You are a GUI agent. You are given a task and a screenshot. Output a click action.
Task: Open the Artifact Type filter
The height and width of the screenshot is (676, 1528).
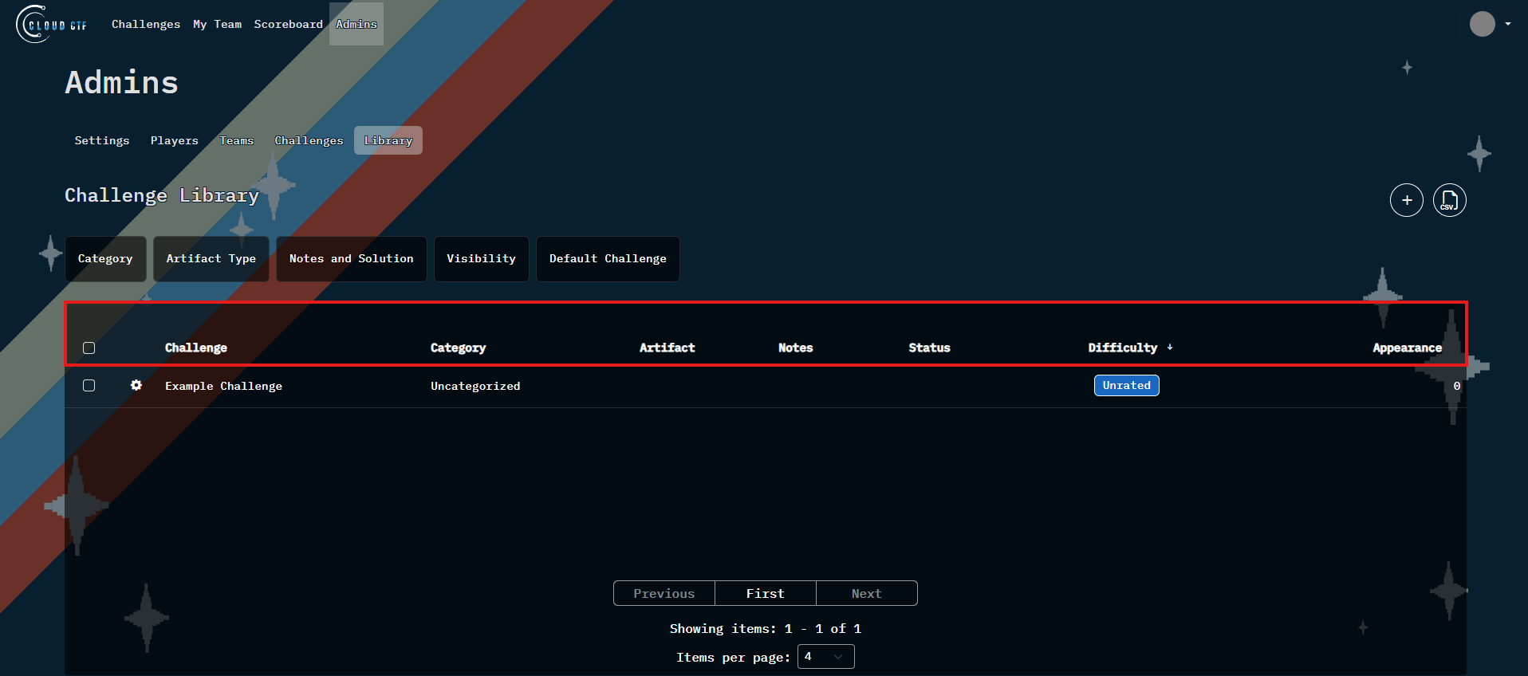point(211,258)
